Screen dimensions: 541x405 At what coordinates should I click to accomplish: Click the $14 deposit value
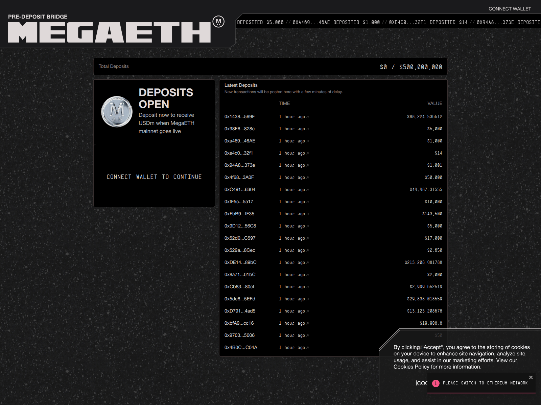click(x=439, y=153)
